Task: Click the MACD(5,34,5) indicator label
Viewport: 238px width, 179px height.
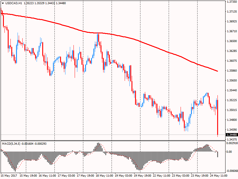Action: click(x=11, y=144)
